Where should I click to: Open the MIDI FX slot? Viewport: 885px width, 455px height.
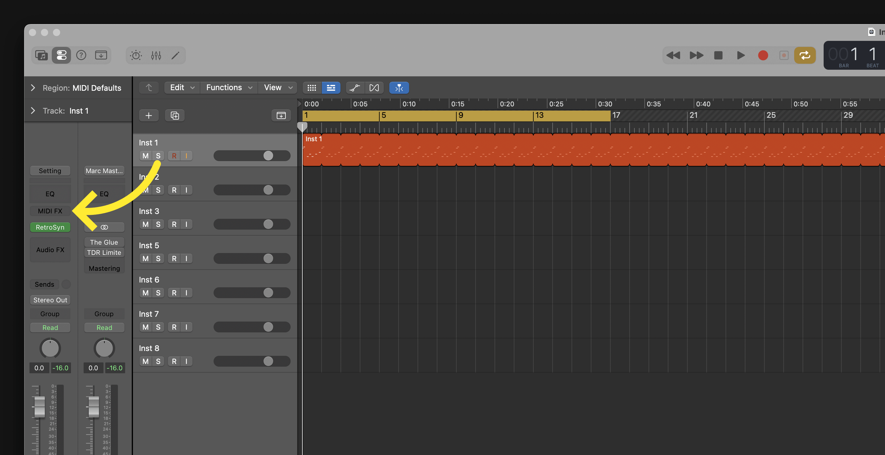(x=50, y=211)
